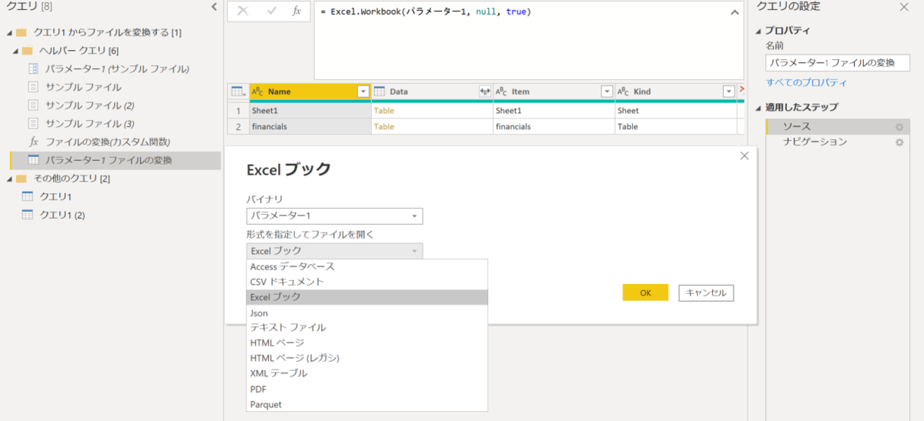Choose XML テーブル from list

(x=367, y=373)
